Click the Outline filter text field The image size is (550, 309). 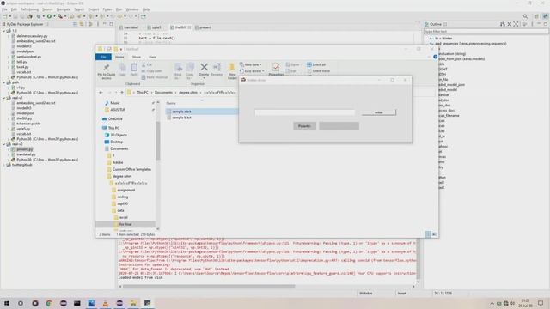coord(486,31)
